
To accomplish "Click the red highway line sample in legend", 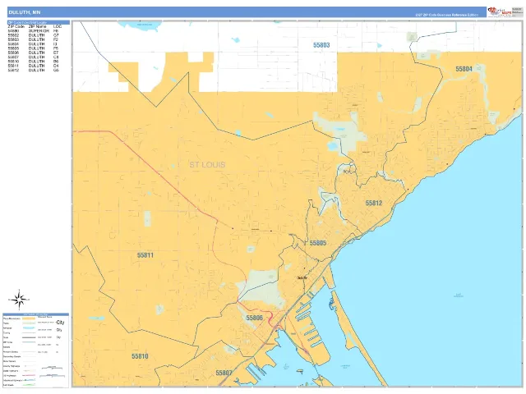I will pyautogui.click(x=29, y=375).
